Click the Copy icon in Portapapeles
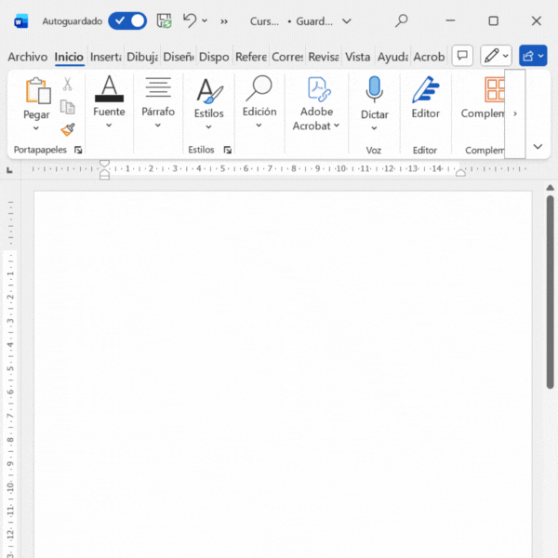The width and height of the screenshot is (558, 558). (x=67, y=107)
